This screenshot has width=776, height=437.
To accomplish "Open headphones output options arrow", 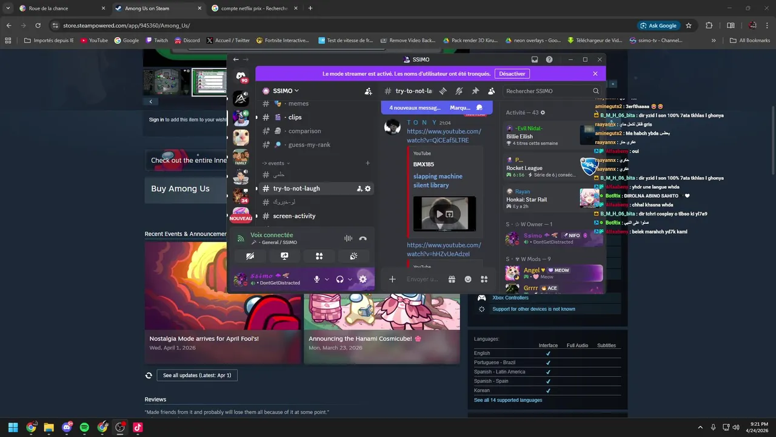I will coord(350,279).
